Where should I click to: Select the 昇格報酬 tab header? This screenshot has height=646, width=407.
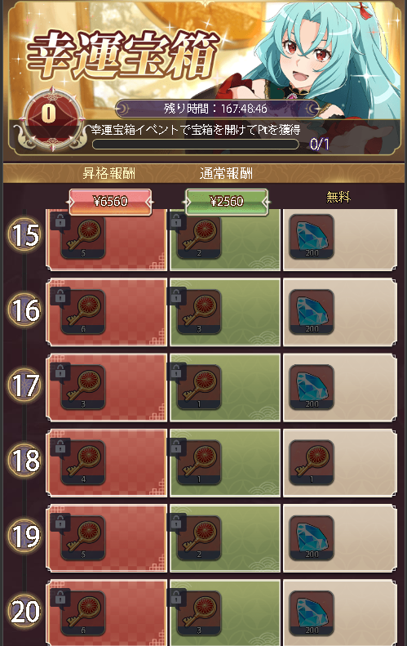point(109,173)
